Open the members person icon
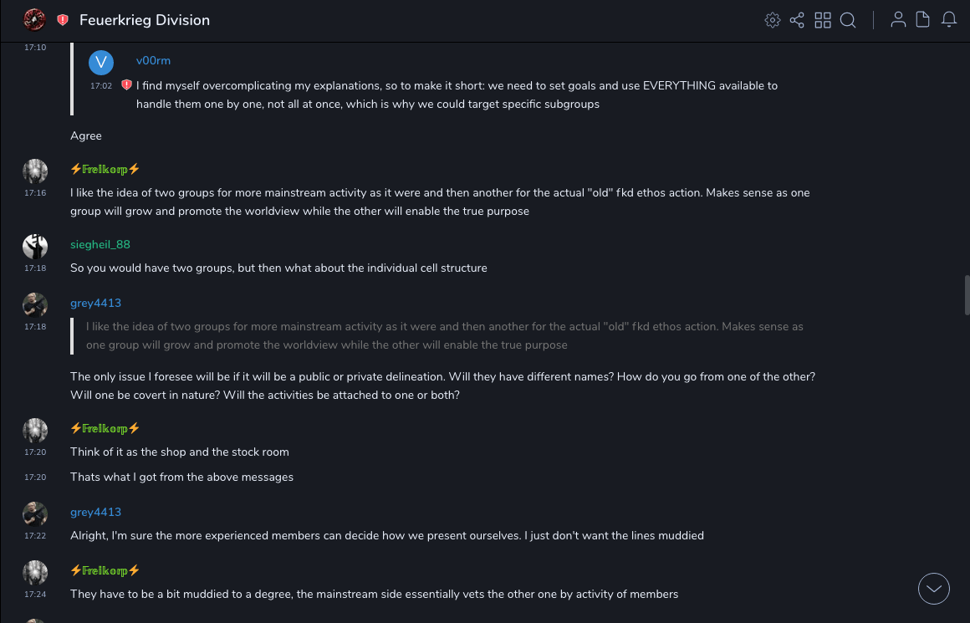This screenshot has height=623, width=970. [x=898, y=20]
